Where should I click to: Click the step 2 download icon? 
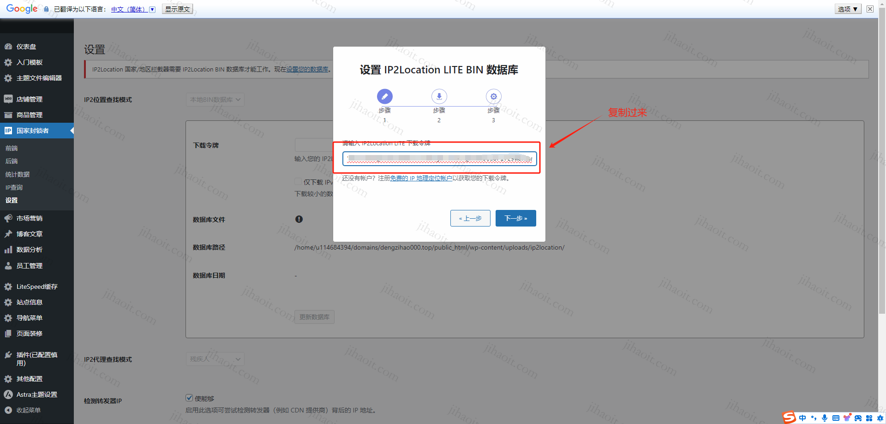pos(439,96)
